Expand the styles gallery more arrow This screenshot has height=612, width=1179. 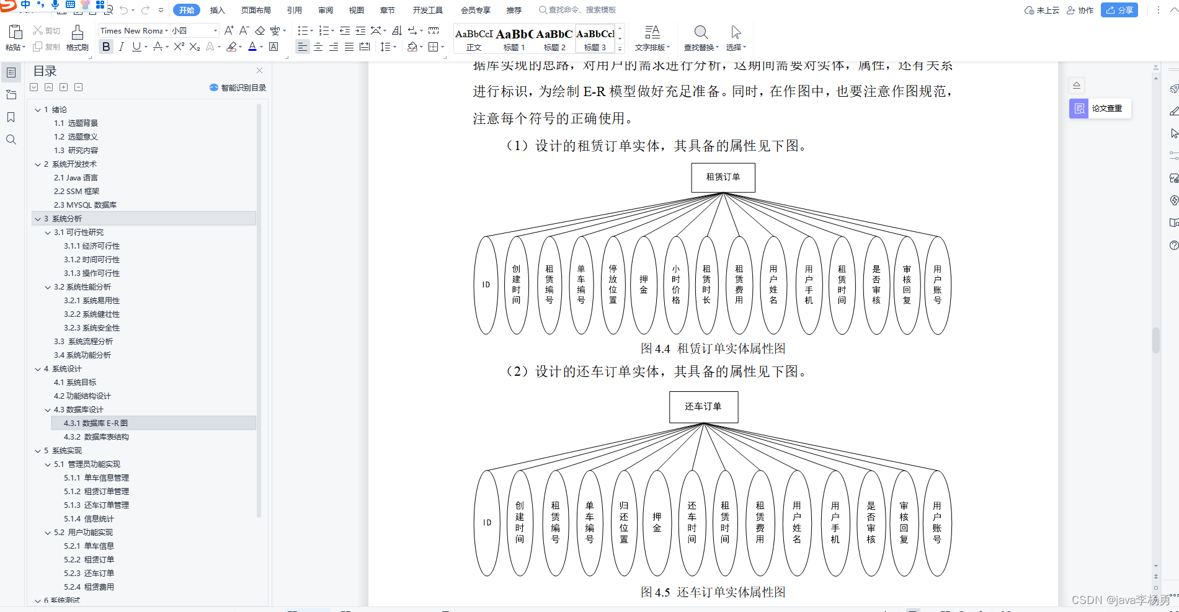[x=620, y=48]
